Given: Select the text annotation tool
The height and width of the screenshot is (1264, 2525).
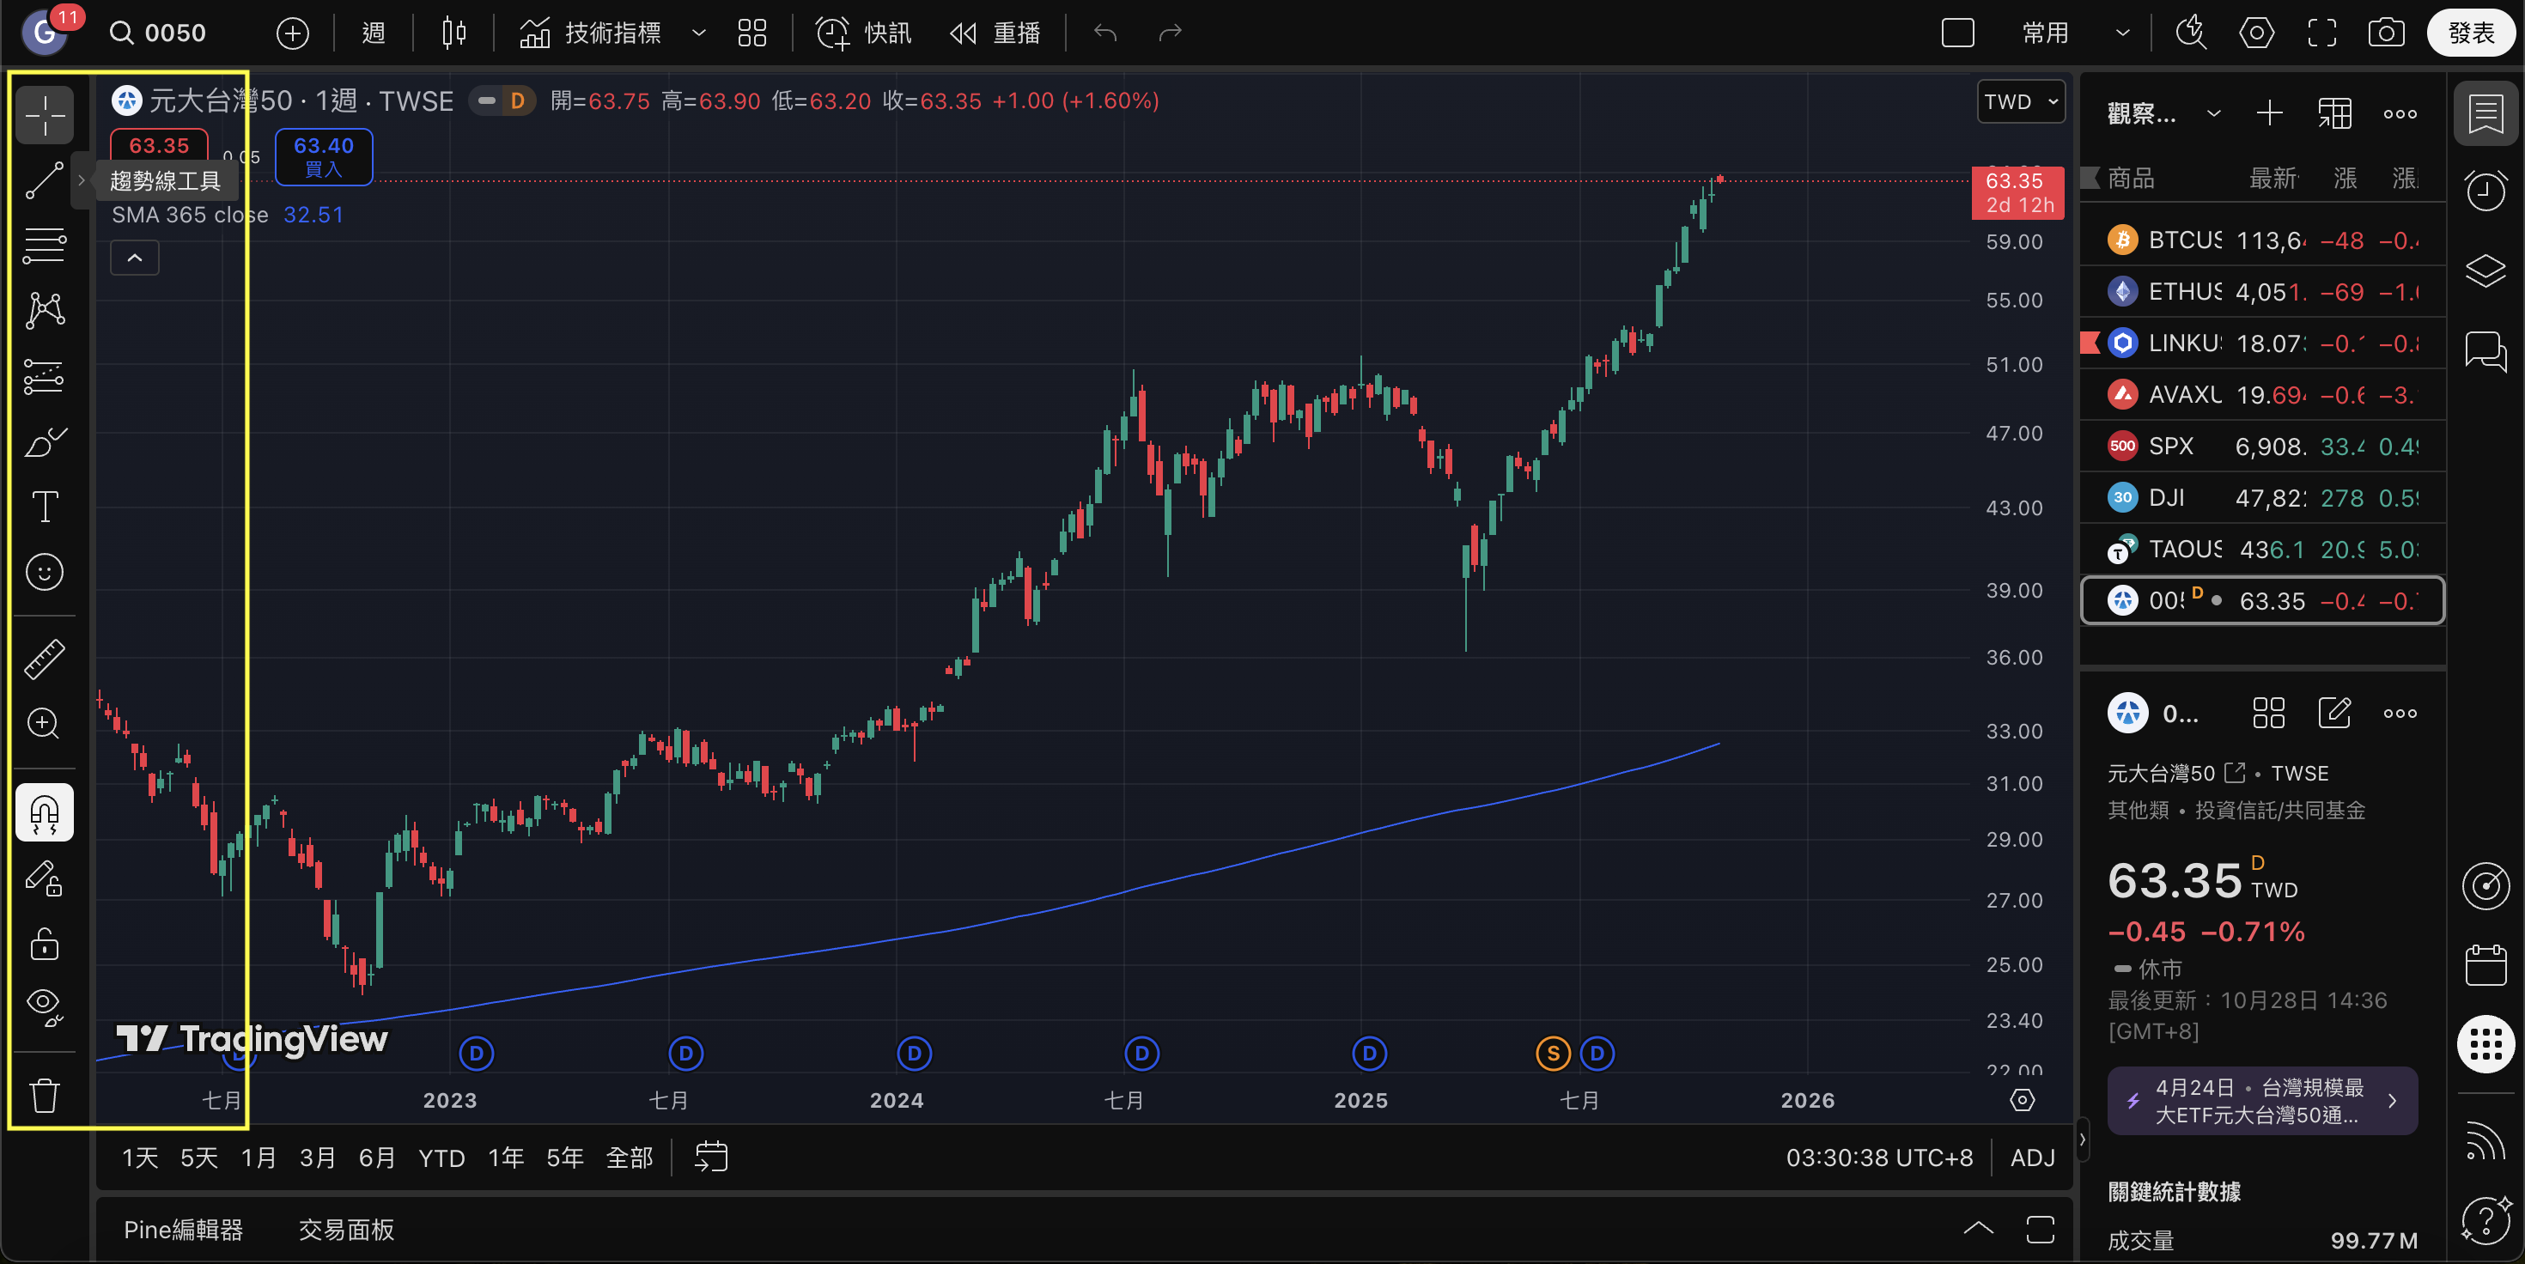Looking at the screenshot, I should [x=44, y=507].
